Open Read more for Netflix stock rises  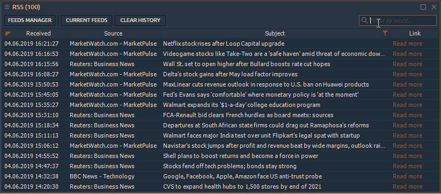click(408, 44)
